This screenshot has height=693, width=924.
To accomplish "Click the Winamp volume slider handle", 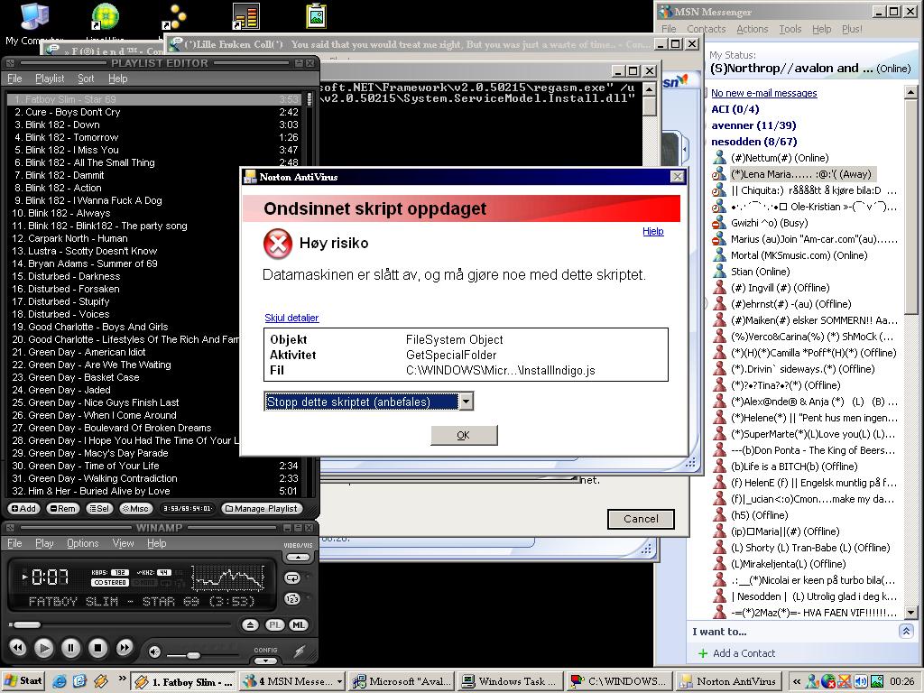I will (x=193, y=655).
